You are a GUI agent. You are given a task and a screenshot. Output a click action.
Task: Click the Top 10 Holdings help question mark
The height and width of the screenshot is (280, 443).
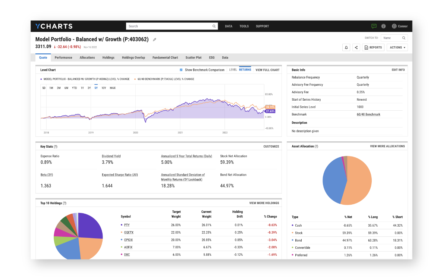65,203
